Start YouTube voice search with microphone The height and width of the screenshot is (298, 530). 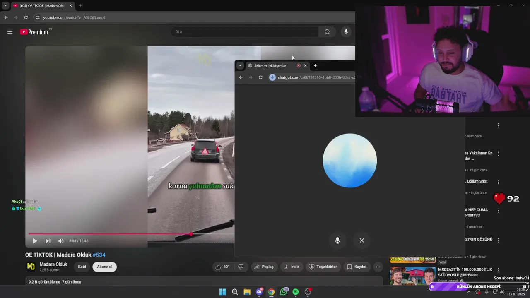pos(346,32)
